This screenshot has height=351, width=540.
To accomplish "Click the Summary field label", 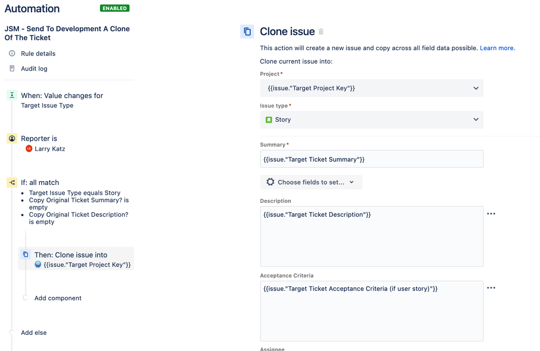I will [x=273, y=144].
